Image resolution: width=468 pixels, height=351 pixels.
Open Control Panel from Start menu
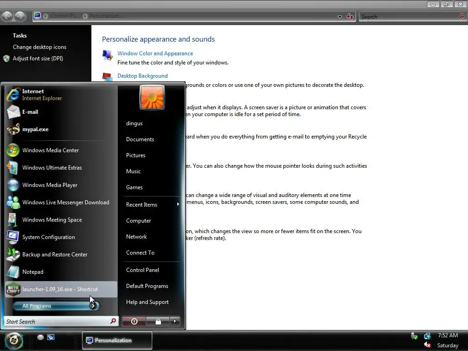point(143,270)
